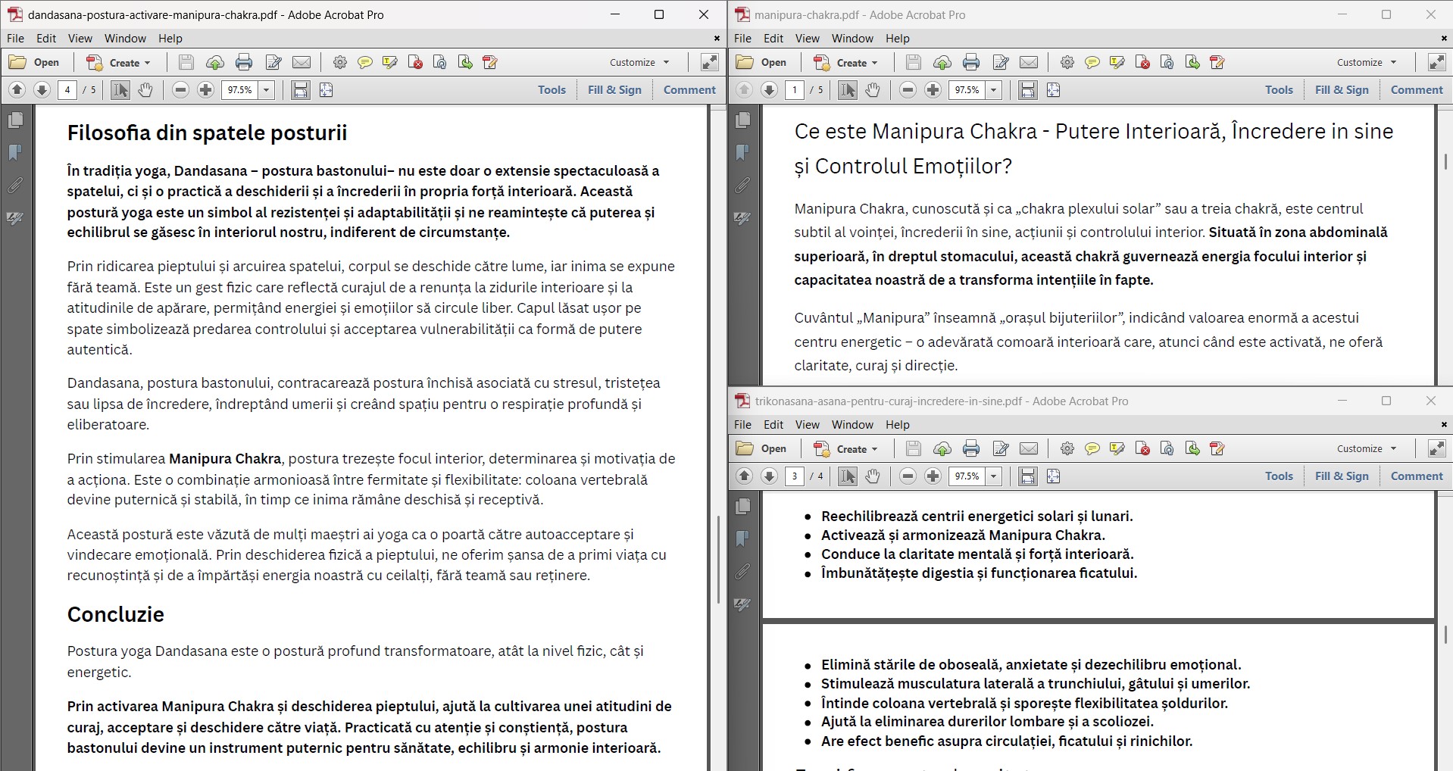Go to previous page in trikonasana window
The height and width of the screenshot is (771, 1453).
point(744,476)
